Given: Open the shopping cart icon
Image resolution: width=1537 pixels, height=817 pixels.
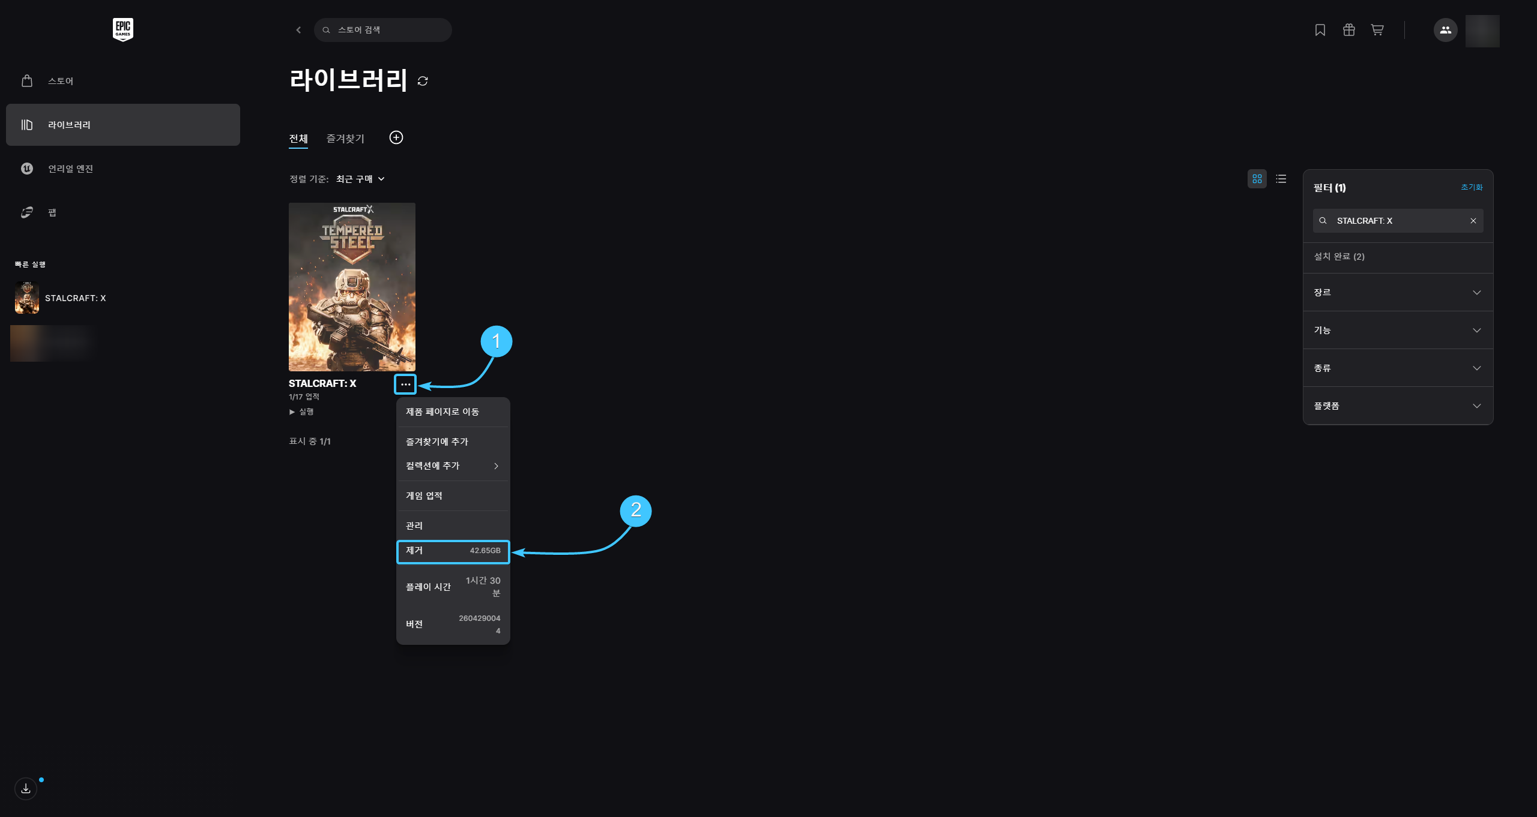Looking at the screenshot, I should tap(1377, 30).
